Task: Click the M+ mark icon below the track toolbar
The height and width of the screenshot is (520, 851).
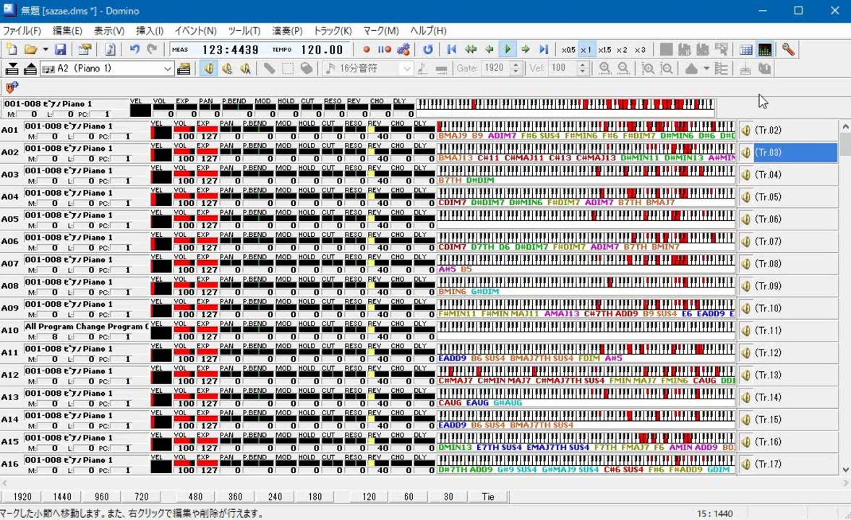Action: tap(12, 87)
